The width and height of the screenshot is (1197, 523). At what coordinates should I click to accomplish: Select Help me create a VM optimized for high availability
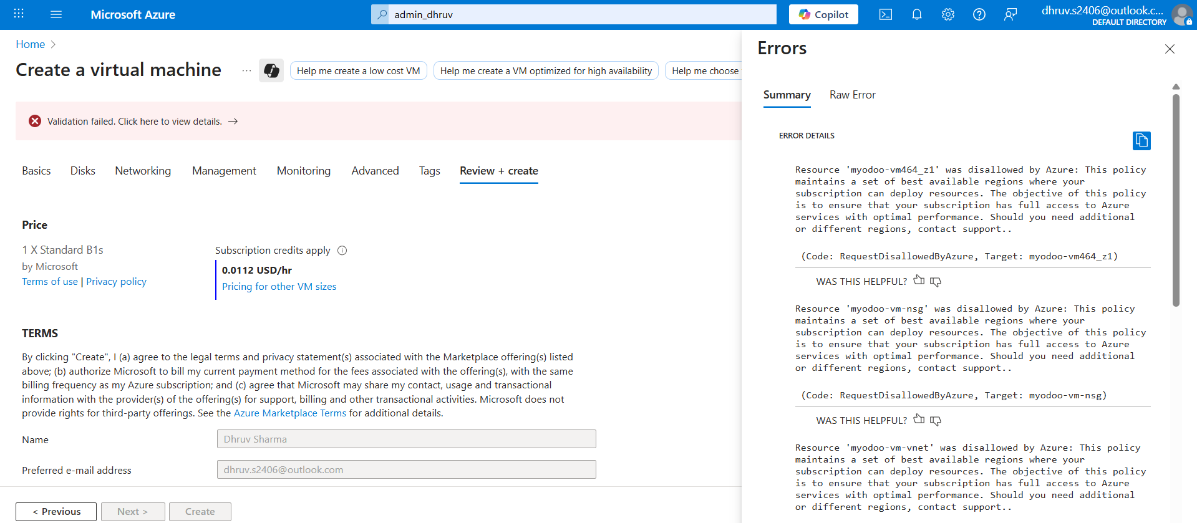[x=546, y=70]
